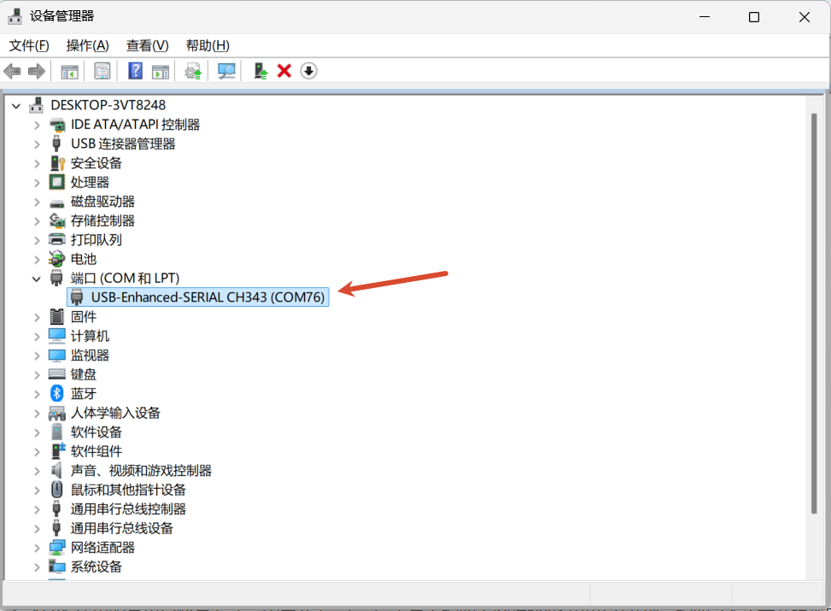Select the 软件组件 tree item

pyautogui.click(x=97, y=451)
